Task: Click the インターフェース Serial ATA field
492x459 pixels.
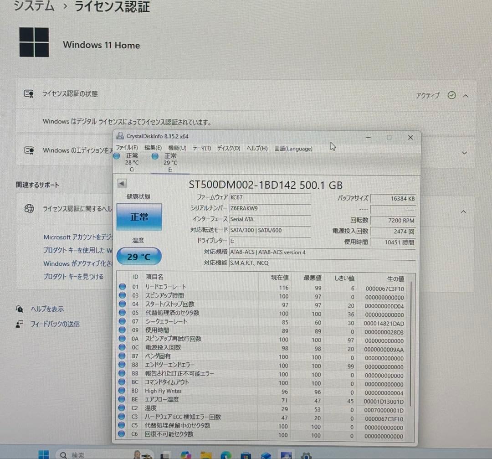Action: point(270,219)
